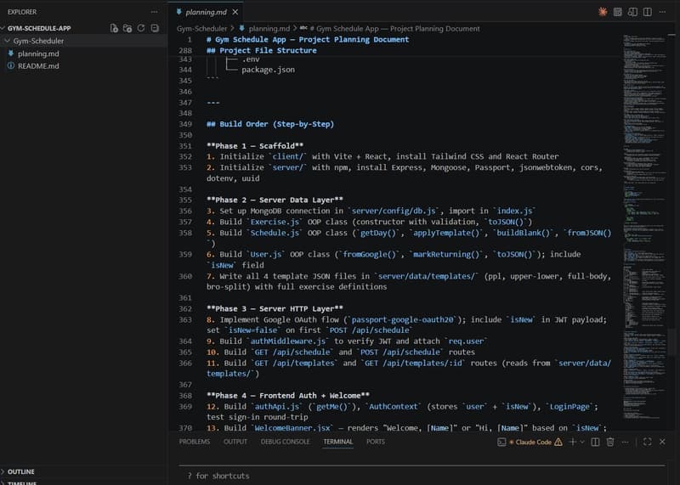The height and width of the screenshot is (485, 680).
Task: Open the launch profile dropdown arrow
Action: (582, 442)
